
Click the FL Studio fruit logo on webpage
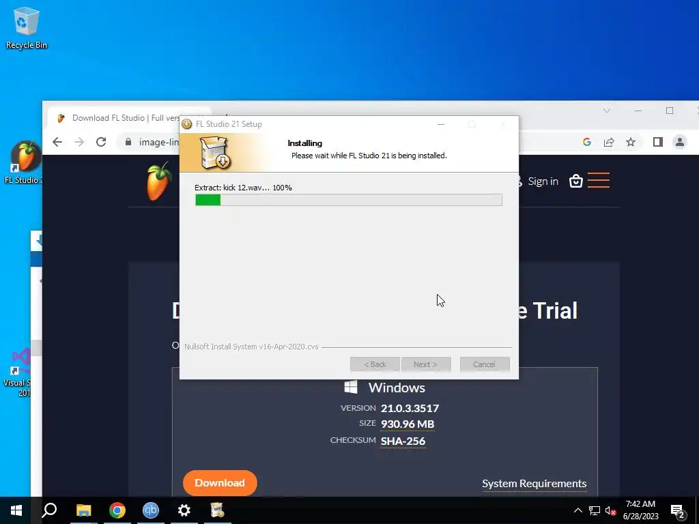pyautogui.click(x=158, y=181)
